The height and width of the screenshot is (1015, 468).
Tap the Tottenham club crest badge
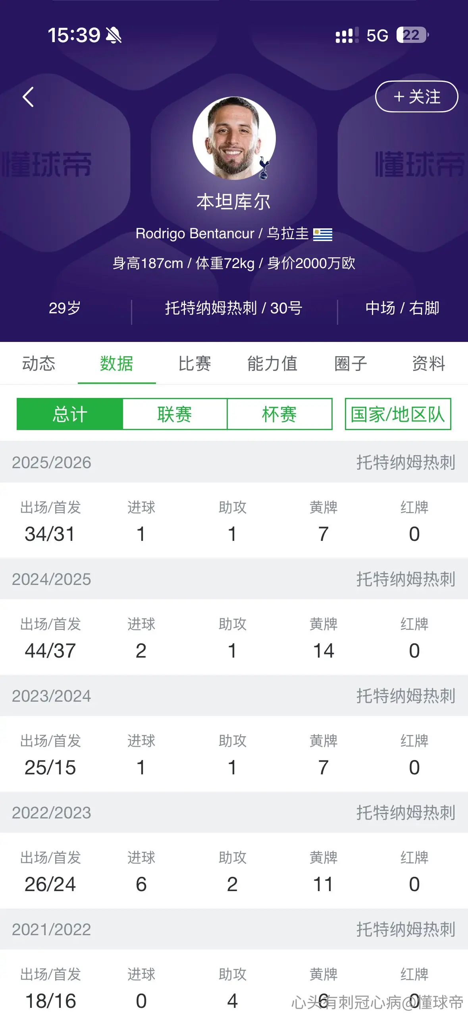(x=264, y=168)
